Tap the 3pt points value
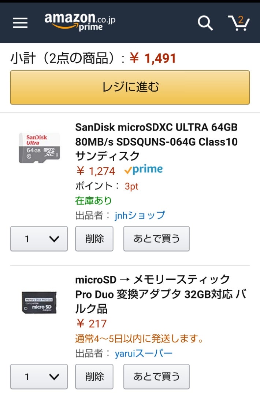Image resolution: width=260 pixels, height=396 pixels. [131, 186]
